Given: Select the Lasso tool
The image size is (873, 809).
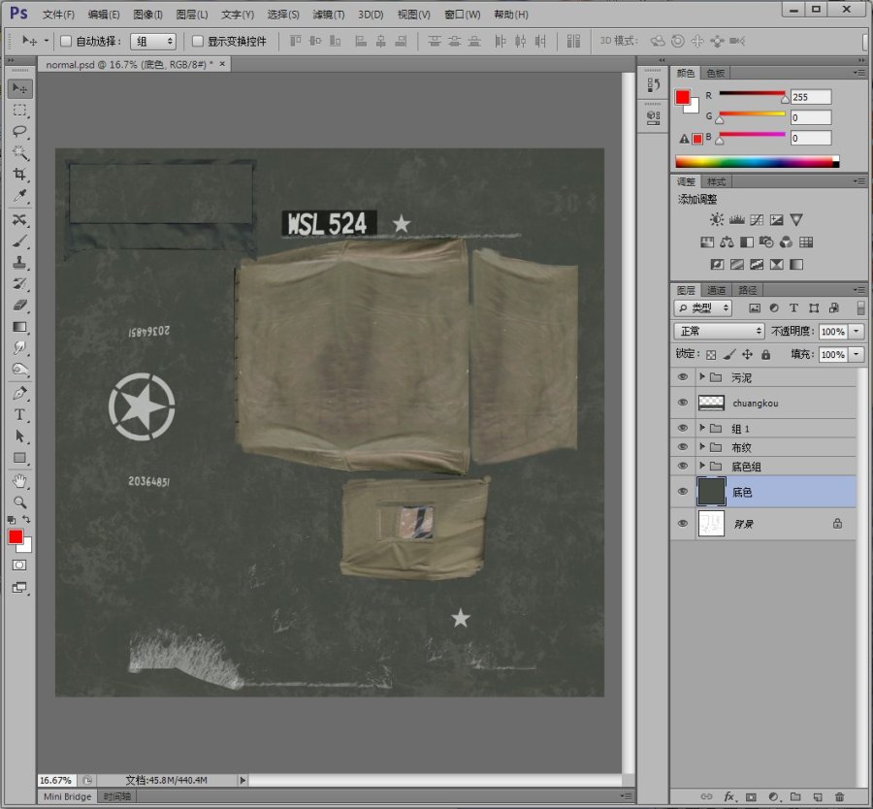Looking at the screenshot, I should click(19, 131).
